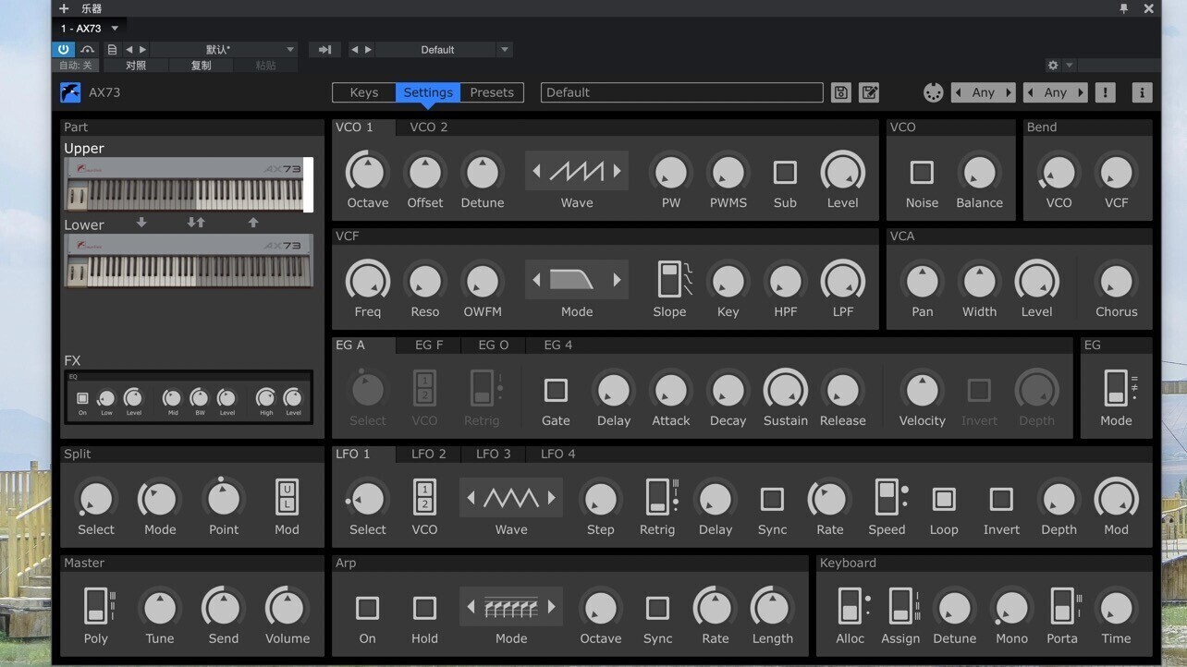Click the 对照 compare button

click(136, 66)
